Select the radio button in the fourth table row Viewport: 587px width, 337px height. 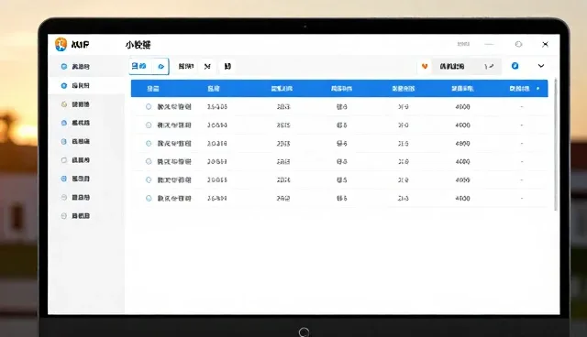pyautogui.click(x=149, y=161)
